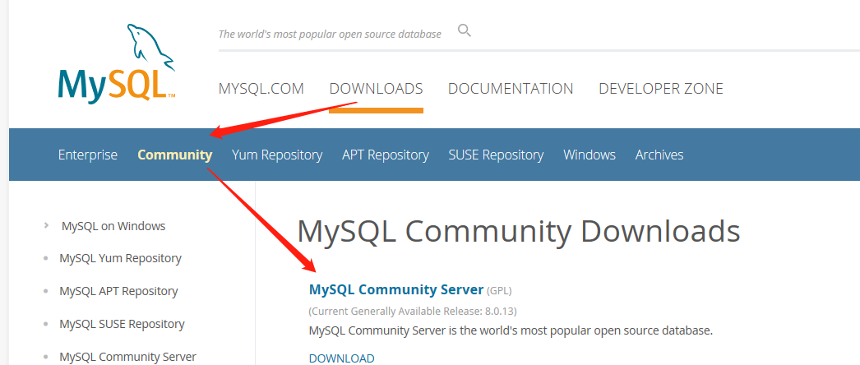
Task: Click the DOWNLOAD link under Community Server
Action: [x=342, y=358]
